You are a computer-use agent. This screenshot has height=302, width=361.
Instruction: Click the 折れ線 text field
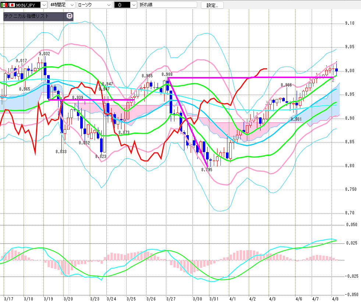click(167, 5)
